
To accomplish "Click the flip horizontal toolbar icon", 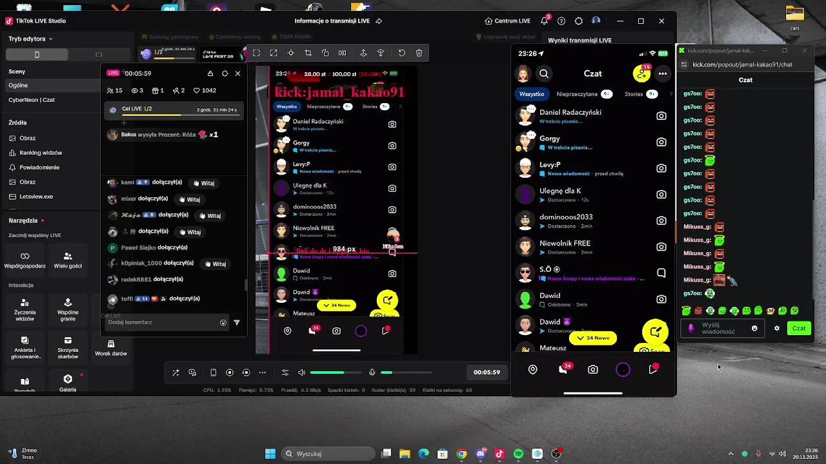I will pos(343,53).
